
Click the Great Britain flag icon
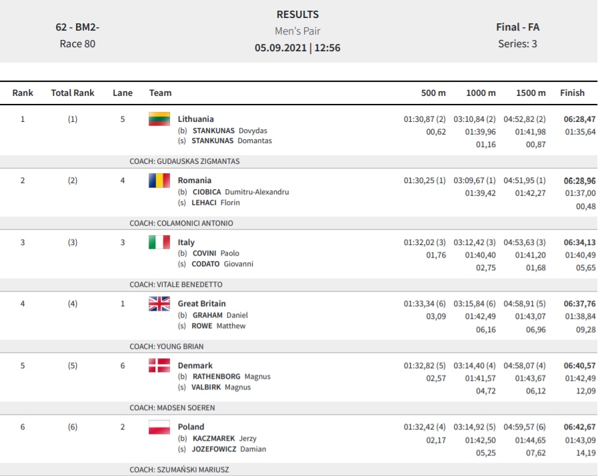(159, 304)
